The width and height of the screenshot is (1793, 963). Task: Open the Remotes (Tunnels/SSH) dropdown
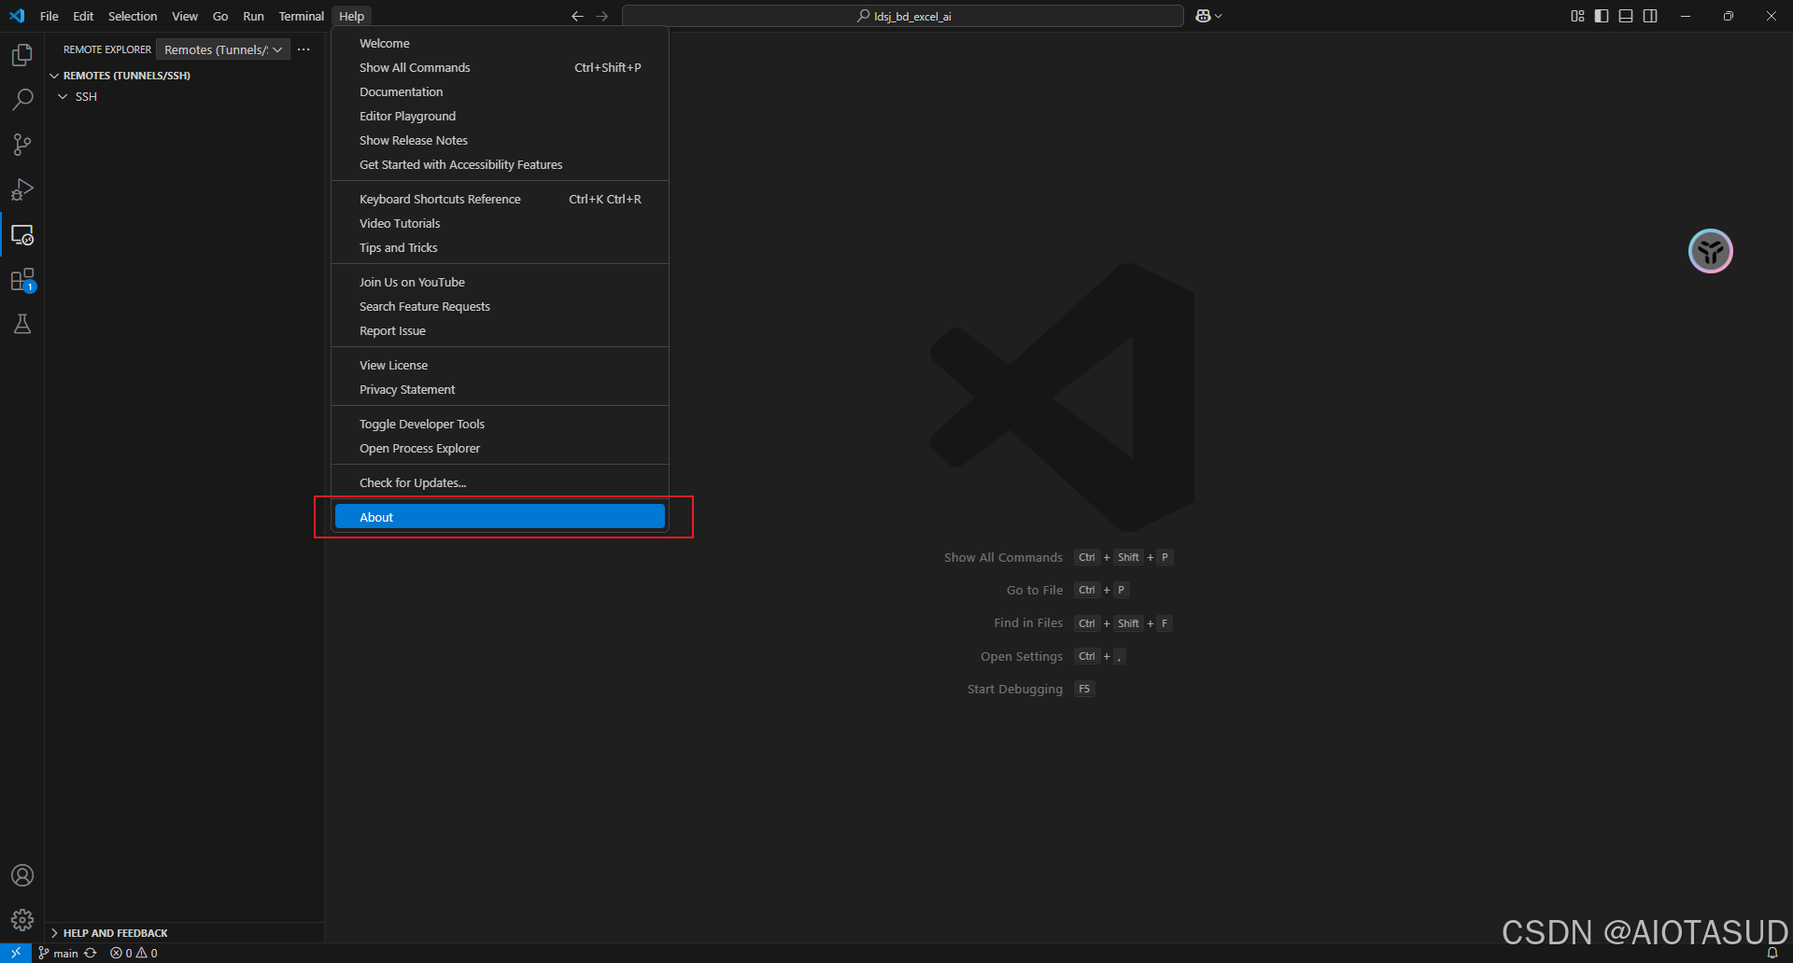point(222,49)
